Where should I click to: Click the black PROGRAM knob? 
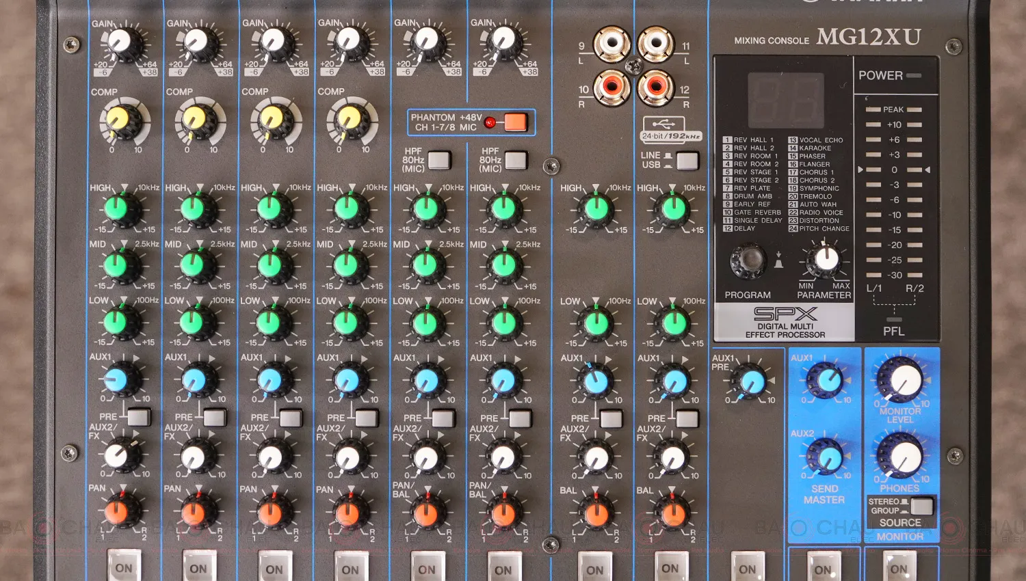[x=748, y=260]
